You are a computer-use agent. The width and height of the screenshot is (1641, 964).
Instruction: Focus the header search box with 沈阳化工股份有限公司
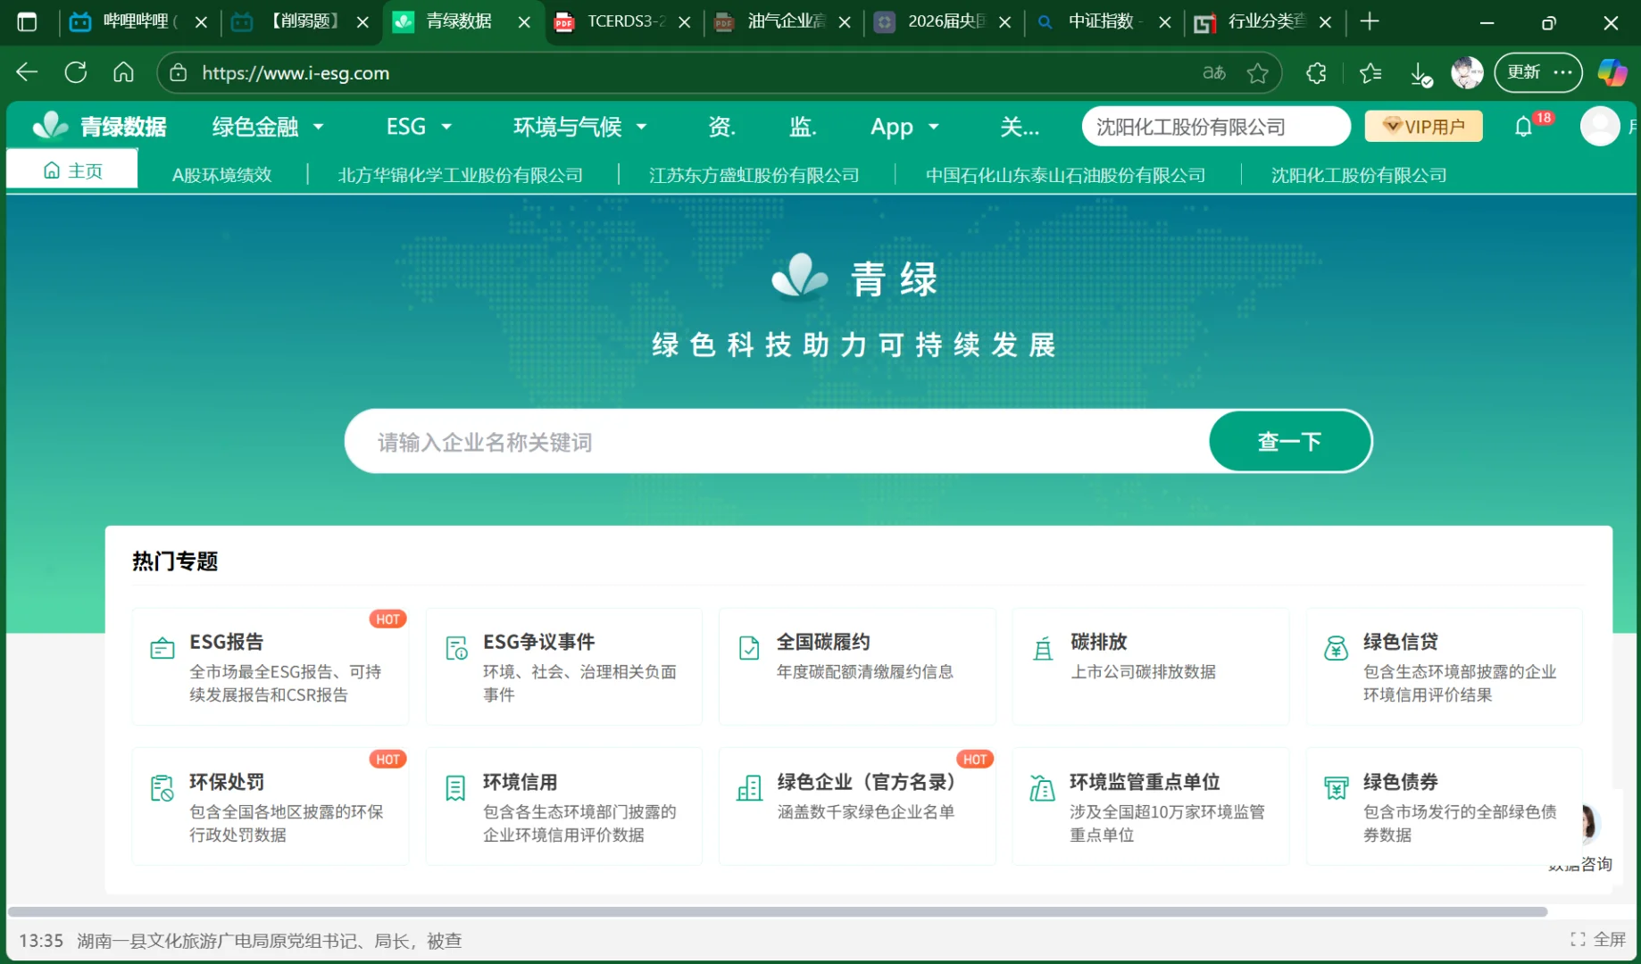(x=1215, y=127)
